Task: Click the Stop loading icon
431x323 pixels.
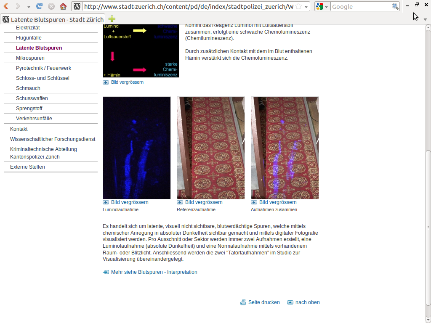Action: point(51,6)
